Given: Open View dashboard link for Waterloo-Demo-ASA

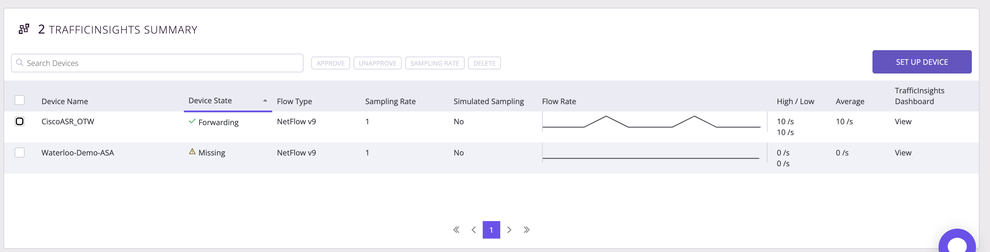Looking at the screenshot, I should pos(903,153).
